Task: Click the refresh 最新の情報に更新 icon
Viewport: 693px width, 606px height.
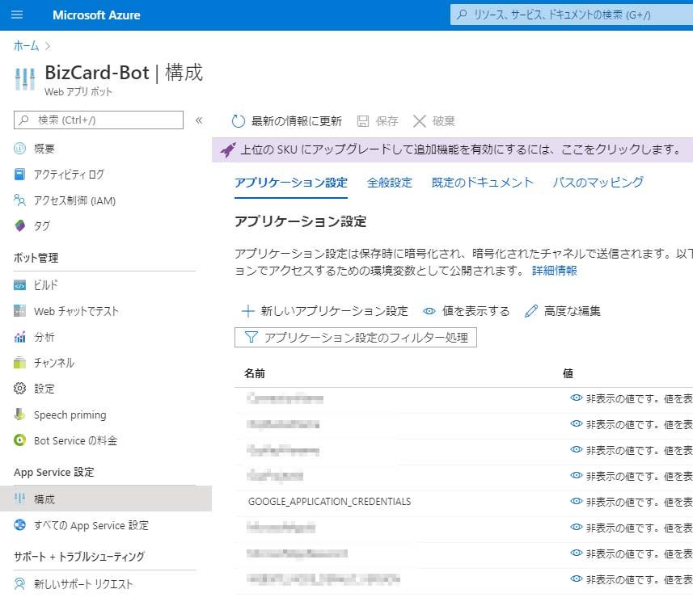Action: [x=239, y=121]
